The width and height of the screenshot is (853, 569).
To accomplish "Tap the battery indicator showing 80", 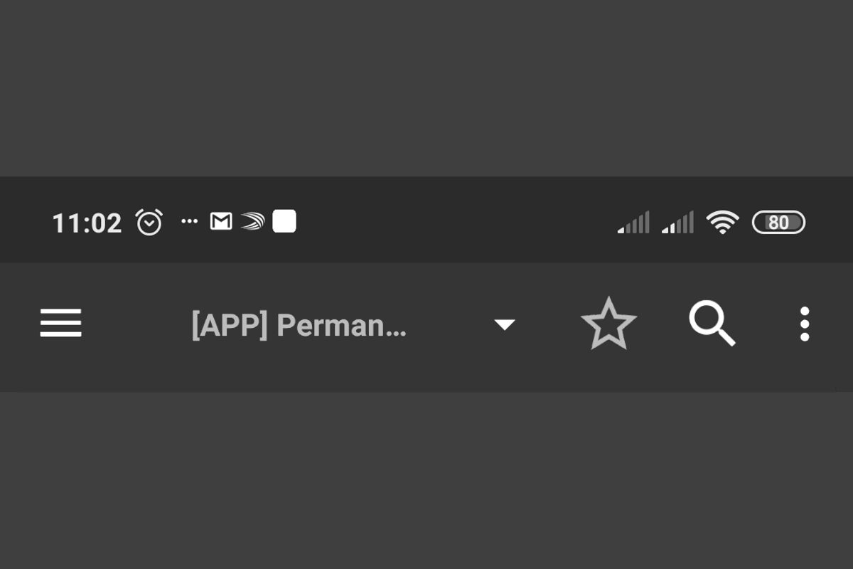I will click(779, 223).
